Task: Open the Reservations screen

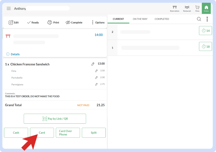Action: click(174, 8)
